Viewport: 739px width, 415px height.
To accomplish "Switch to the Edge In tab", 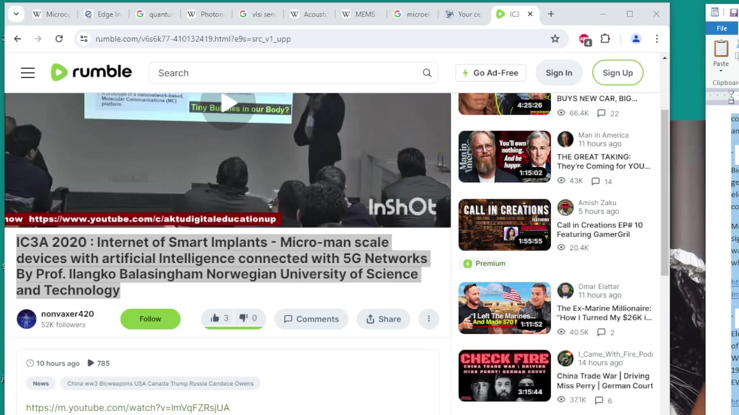I will tap(103, 14).
